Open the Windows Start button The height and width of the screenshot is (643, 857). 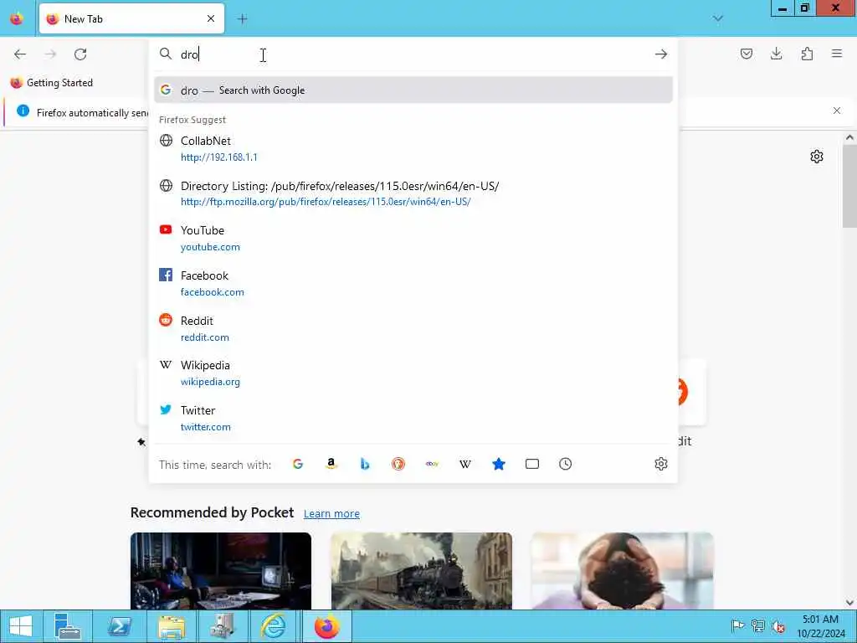(21, 626)
